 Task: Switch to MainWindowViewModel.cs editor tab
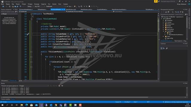pyautogui.click(x=119, y=9)
